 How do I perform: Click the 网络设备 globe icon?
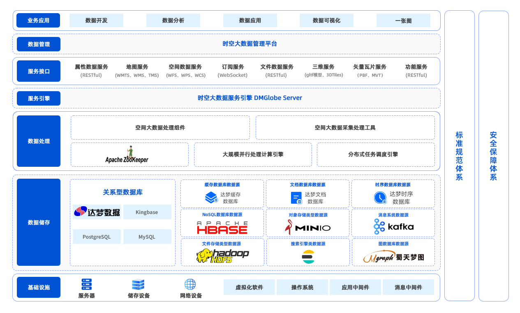click(x=190, y=284)
